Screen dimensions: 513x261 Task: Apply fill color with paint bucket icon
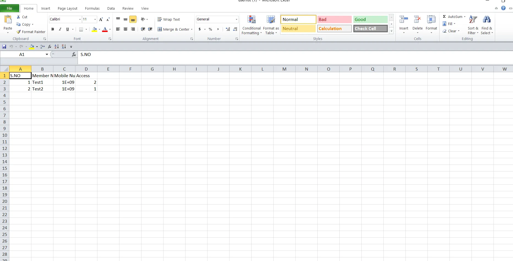click(x=94, y=29)
